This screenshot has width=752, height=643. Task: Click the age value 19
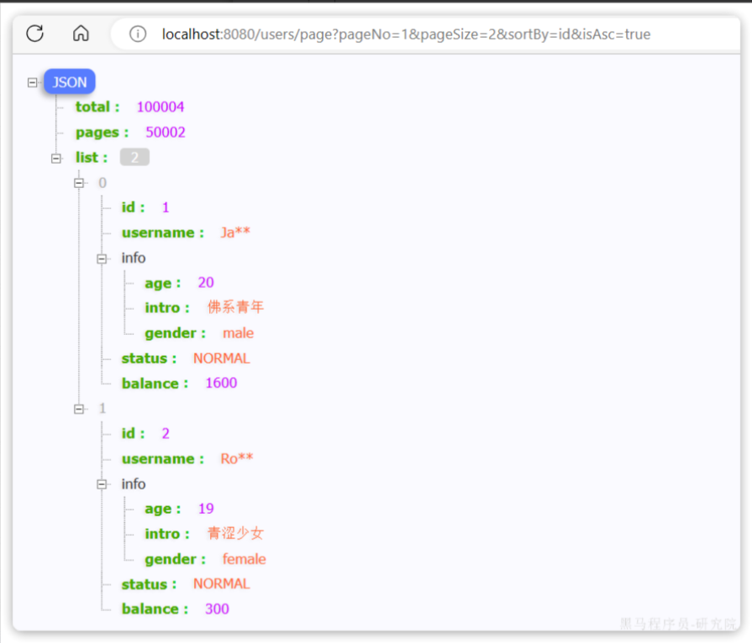click(x=206, y=509)
